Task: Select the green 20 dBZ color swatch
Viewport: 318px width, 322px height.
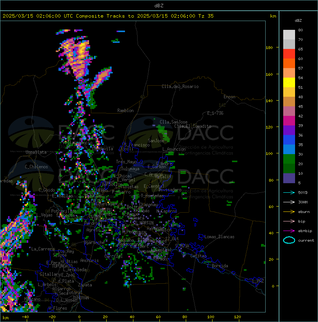Action: coord(289,159)
